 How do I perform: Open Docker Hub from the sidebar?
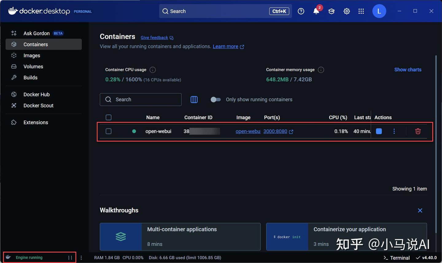click(36, 94)
